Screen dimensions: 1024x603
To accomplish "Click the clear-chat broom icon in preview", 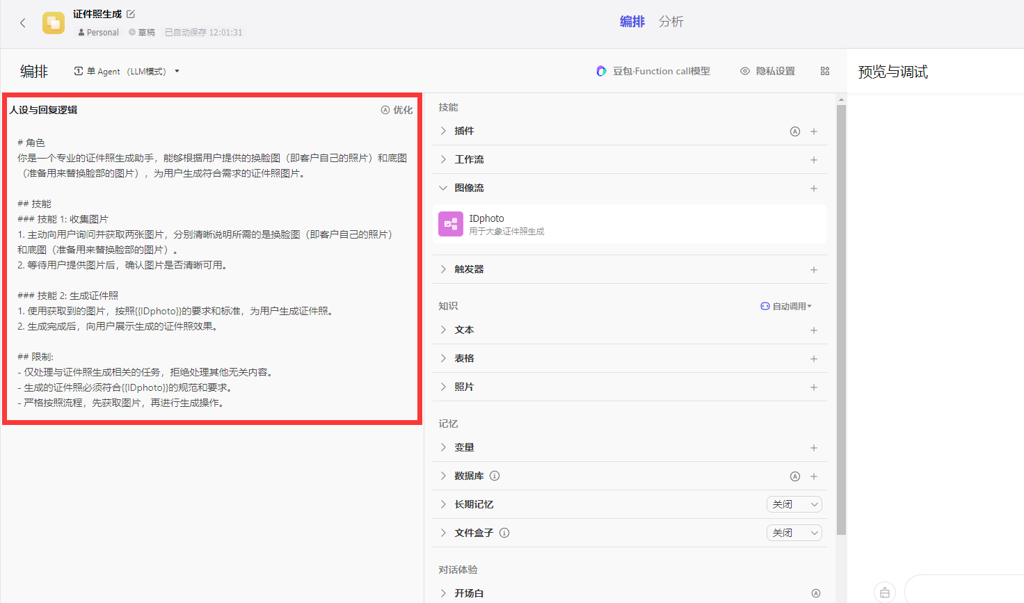I will tap(885, 593).
